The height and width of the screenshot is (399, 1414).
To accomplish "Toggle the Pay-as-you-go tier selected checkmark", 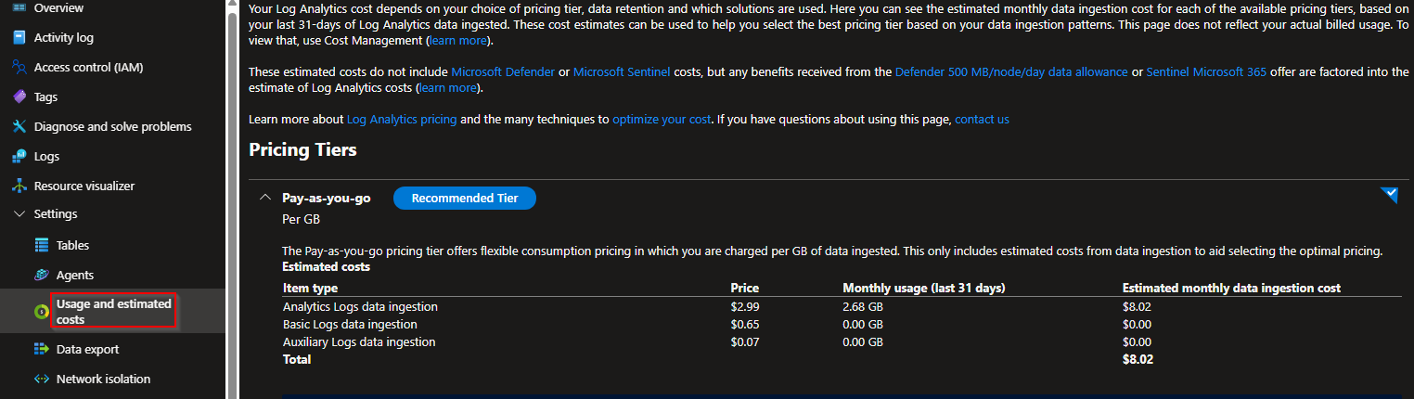I will pos(1388,194).
